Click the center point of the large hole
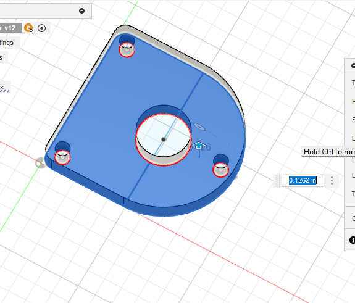Screen dimensions: 355x303 coord(164,139)
